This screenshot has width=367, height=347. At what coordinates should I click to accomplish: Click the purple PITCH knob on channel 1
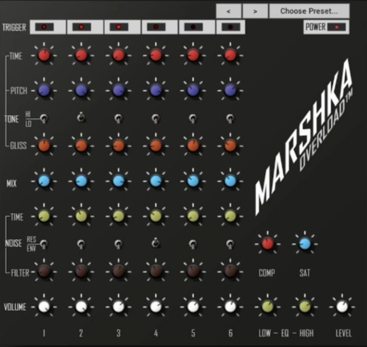click(44, 90)
